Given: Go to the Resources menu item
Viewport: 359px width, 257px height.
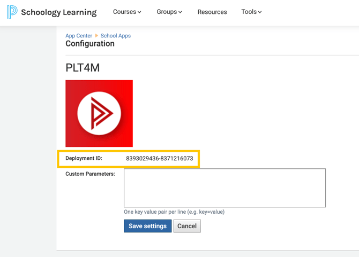Looking at the screenshot, I should coord(212,12).
